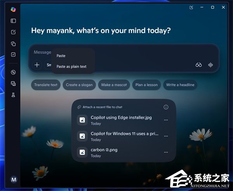Screen dimensions: 233x191
Task: Click the Write a headline suggestion
Action: tap(180, 85)
